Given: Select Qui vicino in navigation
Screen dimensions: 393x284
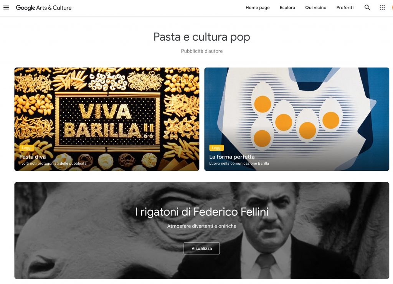Looking at the screenshot, I should click(315, 8).
